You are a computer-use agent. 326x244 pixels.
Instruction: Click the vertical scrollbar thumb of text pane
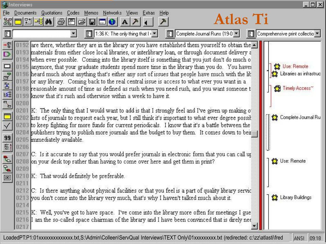click(254, 134)
